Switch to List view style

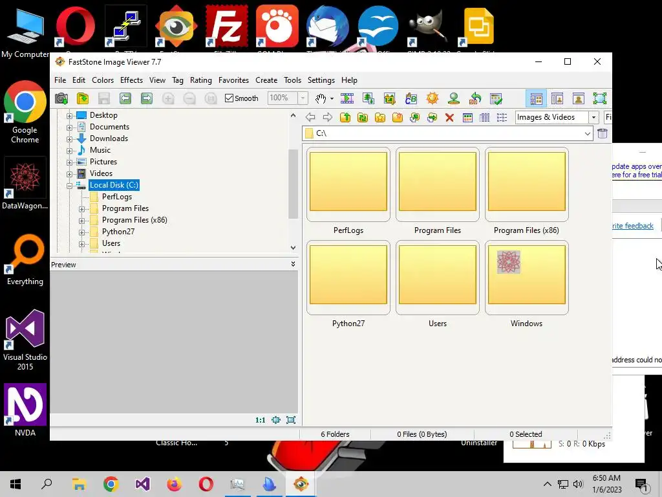coord(502,118)
